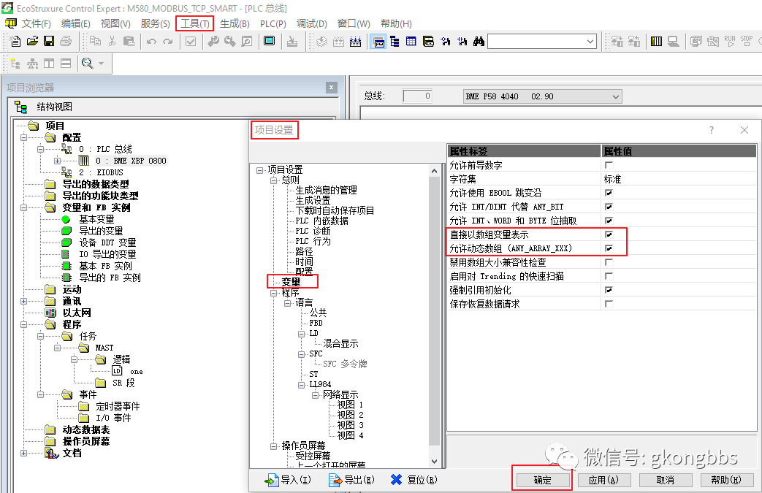Toggle 允许 INT/DINT 代替 ANY_BIT checkbox

[609, 207]
